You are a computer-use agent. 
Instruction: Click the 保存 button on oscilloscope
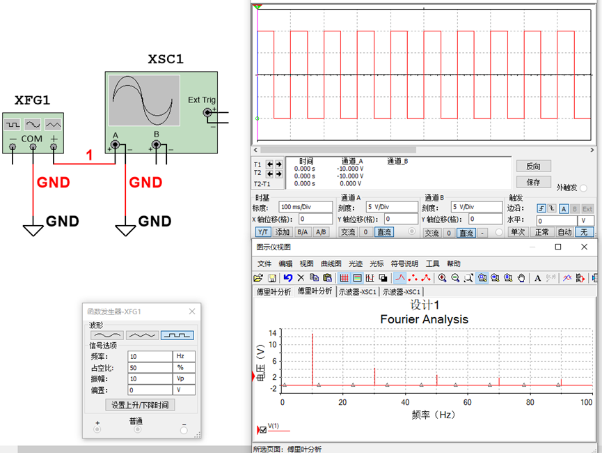(x=534, y=182)
